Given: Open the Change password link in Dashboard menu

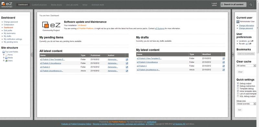Looking at the screenshot, I should (11, 22).
